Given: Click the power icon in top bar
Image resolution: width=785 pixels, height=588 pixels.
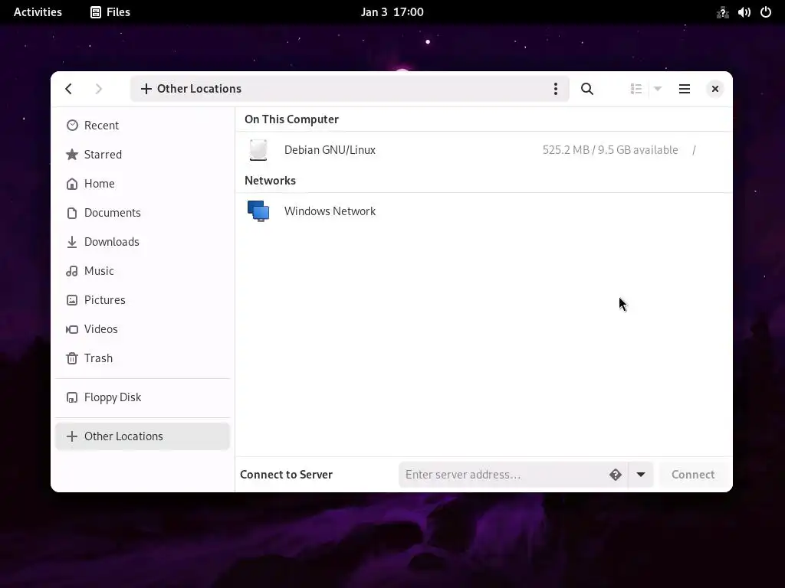Looking at the screenshot, I should click(766, 12).
